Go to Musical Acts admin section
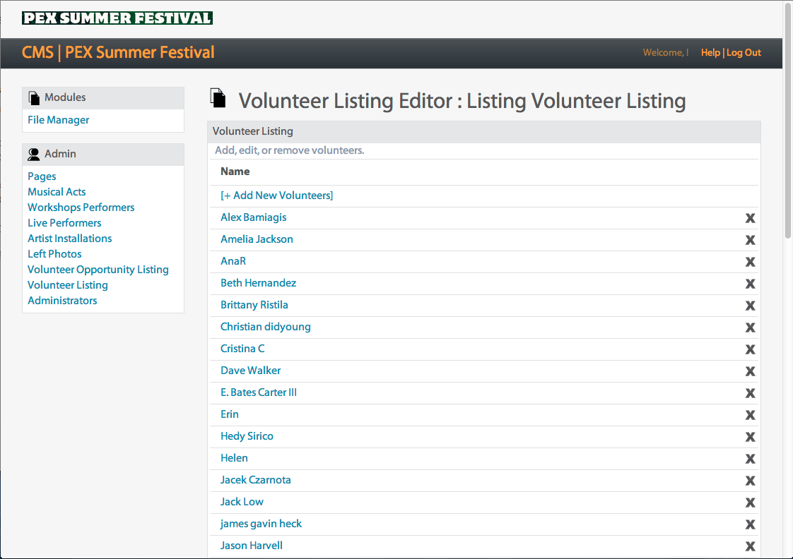 pos(57,192)
